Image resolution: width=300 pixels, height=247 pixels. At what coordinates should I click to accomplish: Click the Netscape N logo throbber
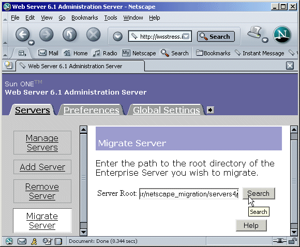click(x=282, y=35)
